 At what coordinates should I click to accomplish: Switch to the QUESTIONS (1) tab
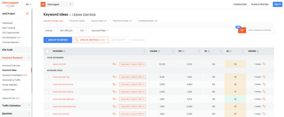[99, 21]
